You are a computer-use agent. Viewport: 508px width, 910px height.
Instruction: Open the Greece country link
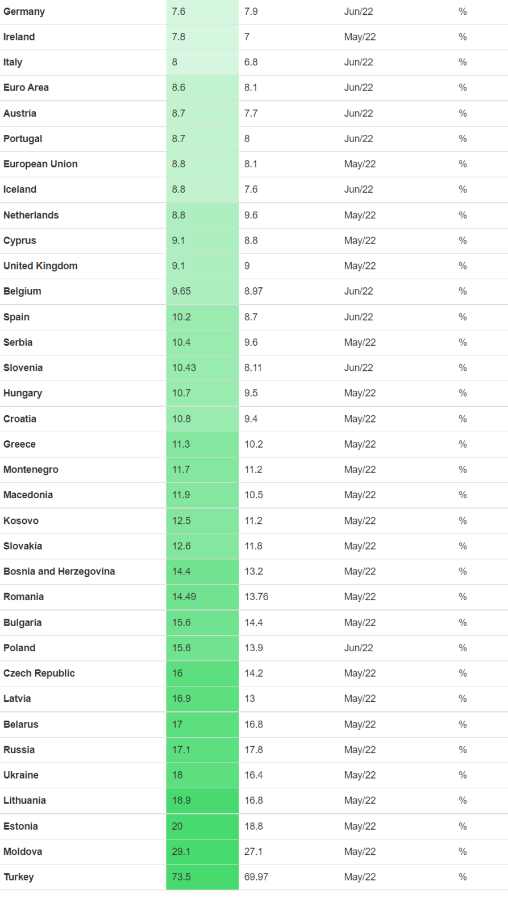(19, 444)
